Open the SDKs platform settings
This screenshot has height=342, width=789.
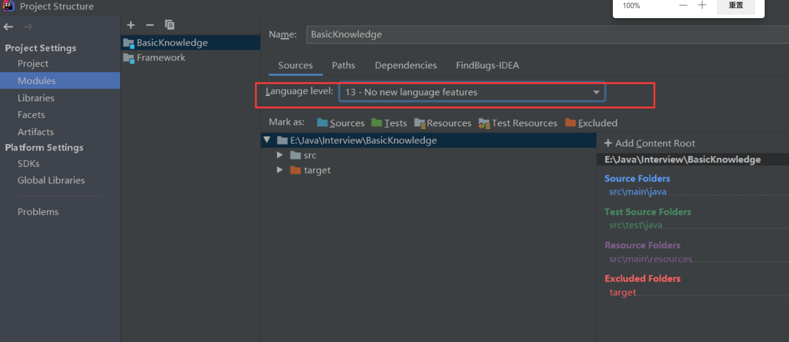[28, 163]
